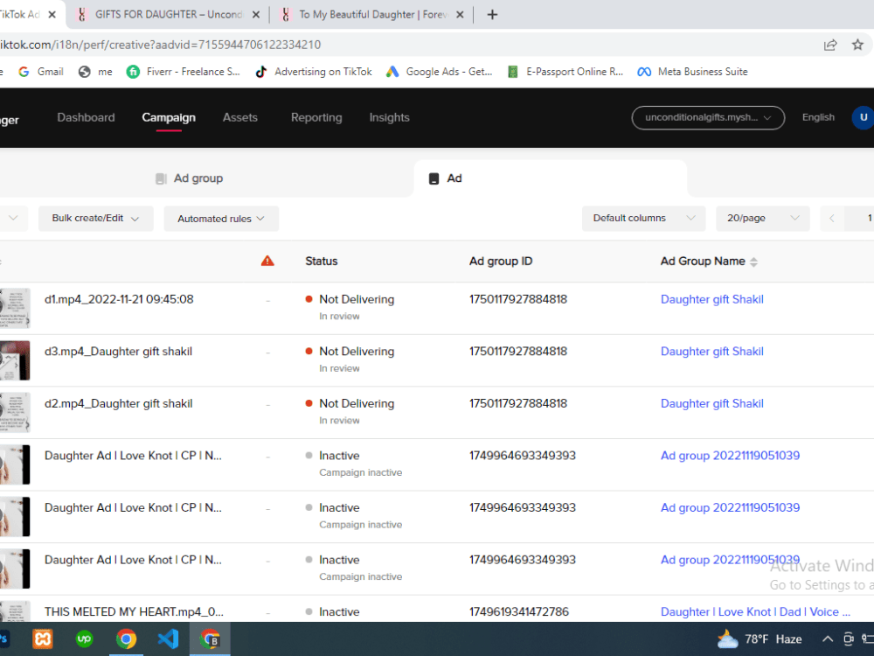Click thumbnail of d1.mp4 ad
Viewport: 874px width, 656px height.
pyautogui.click(x=15, y=308)
